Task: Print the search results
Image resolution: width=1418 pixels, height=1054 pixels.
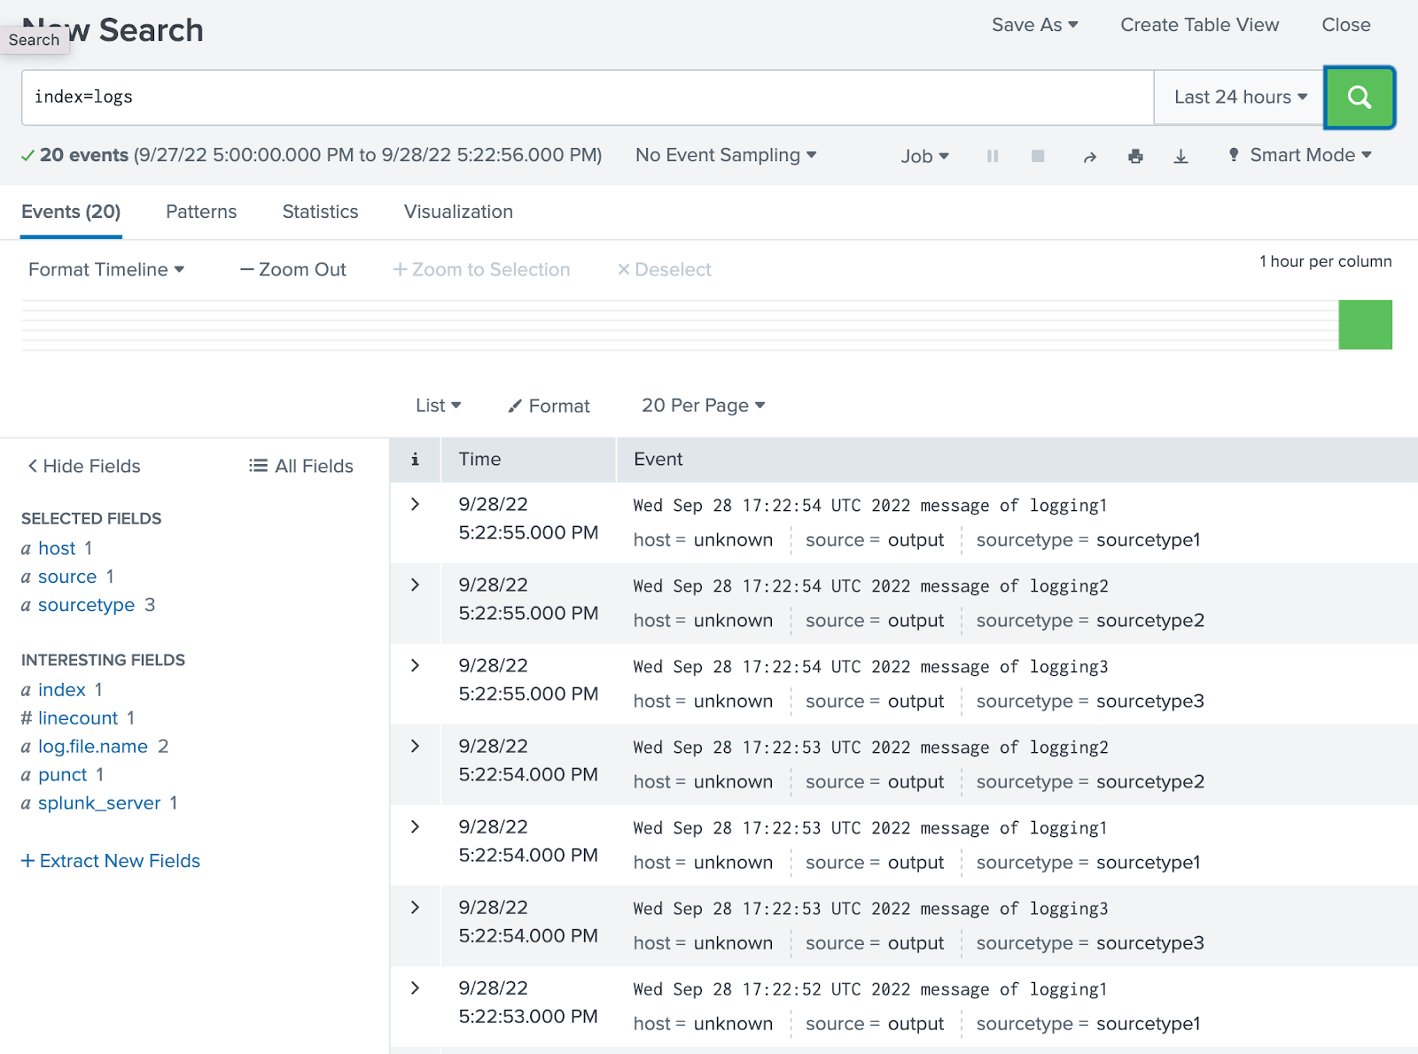Action: click(1135, 155)
